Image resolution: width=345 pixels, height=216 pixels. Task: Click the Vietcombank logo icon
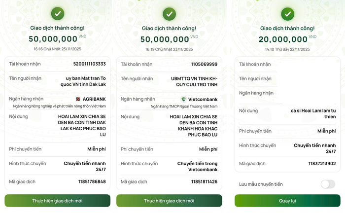(x=183, y=99)
